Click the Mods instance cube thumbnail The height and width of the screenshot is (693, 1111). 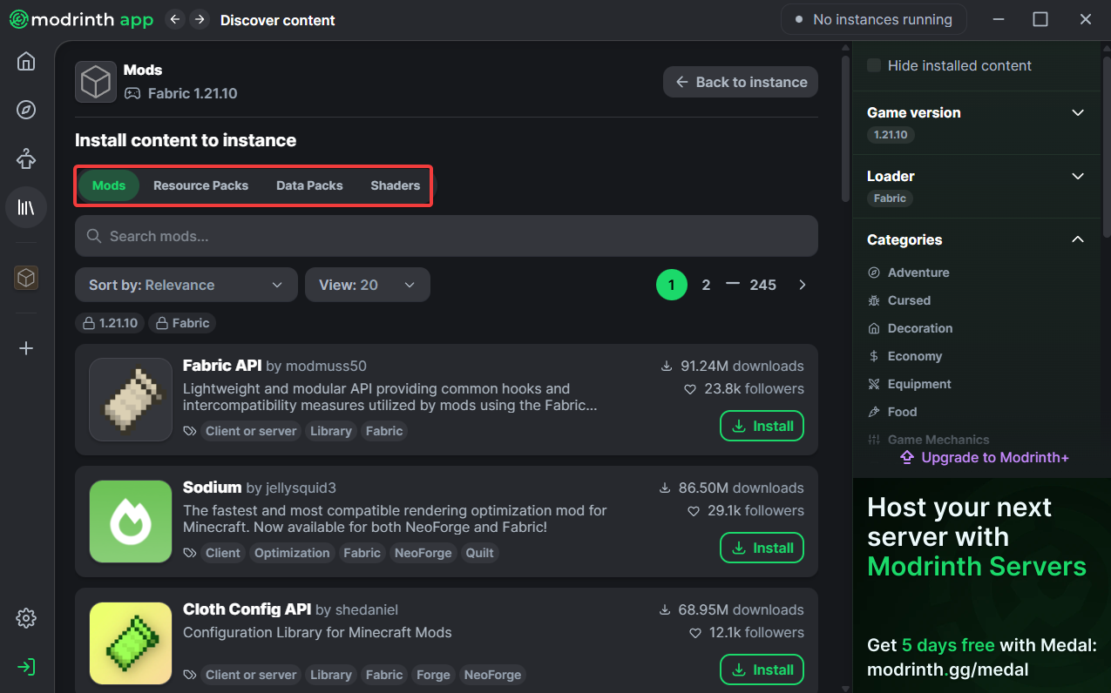[x=96, y=82]
